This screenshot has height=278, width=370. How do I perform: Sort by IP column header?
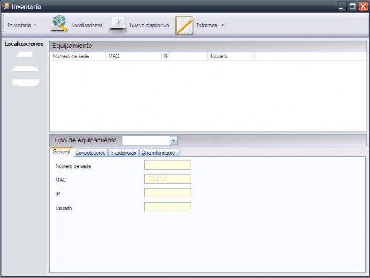(x=184, y=56)
